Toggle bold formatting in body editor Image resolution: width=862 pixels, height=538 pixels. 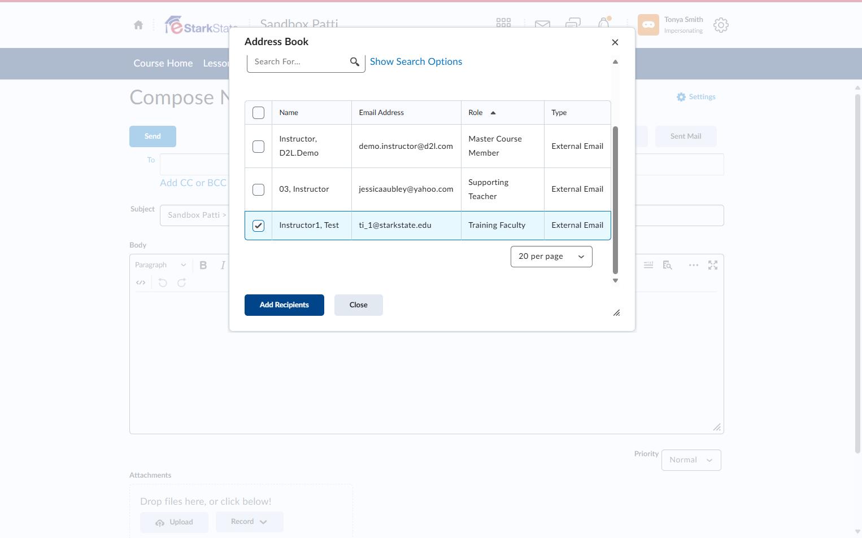pyautogui.click(x=203, y=265)
